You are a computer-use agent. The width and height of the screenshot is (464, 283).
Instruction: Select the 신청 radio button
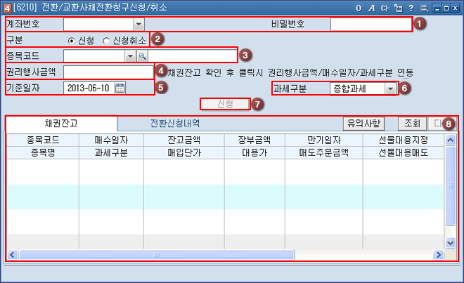pos(72,40)
